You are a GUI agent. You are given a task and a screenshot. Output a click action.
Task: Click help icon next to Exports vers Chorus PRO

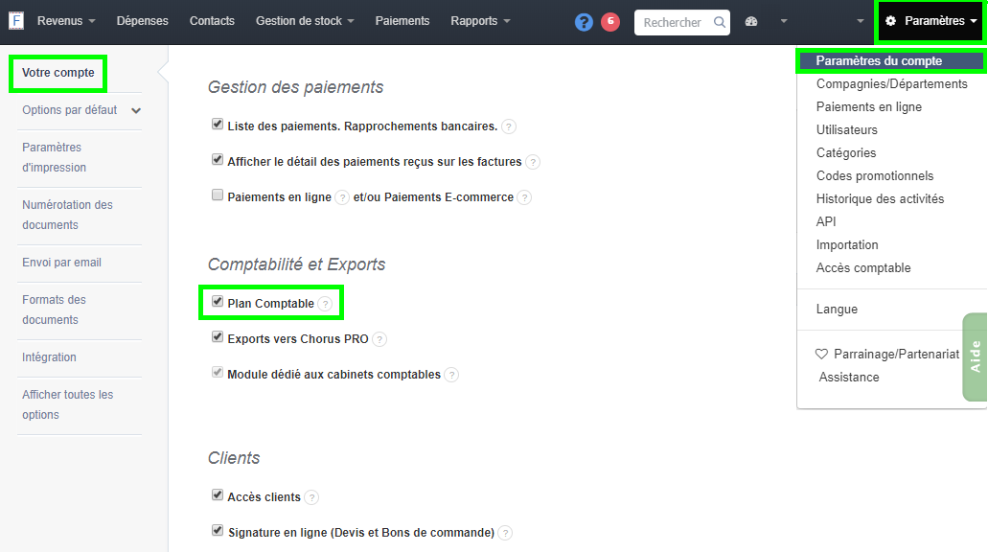tap(380, 338)
